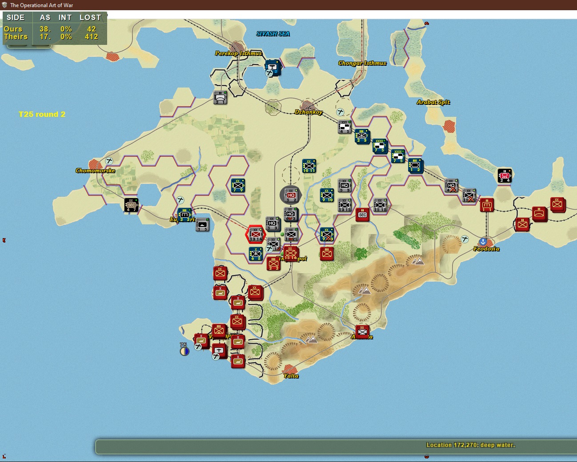Click the Feodosia port anchor icon
This screenshot has height=462, width=577.
click(x=483, y=242)
